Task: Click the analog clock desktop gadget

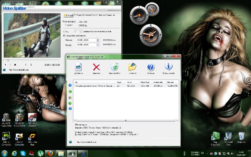Action: click(151, 35)
